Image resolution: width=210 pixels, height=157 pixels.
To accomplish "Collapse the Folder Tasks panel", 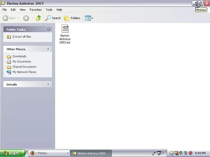I will click(x=48, y=29).
